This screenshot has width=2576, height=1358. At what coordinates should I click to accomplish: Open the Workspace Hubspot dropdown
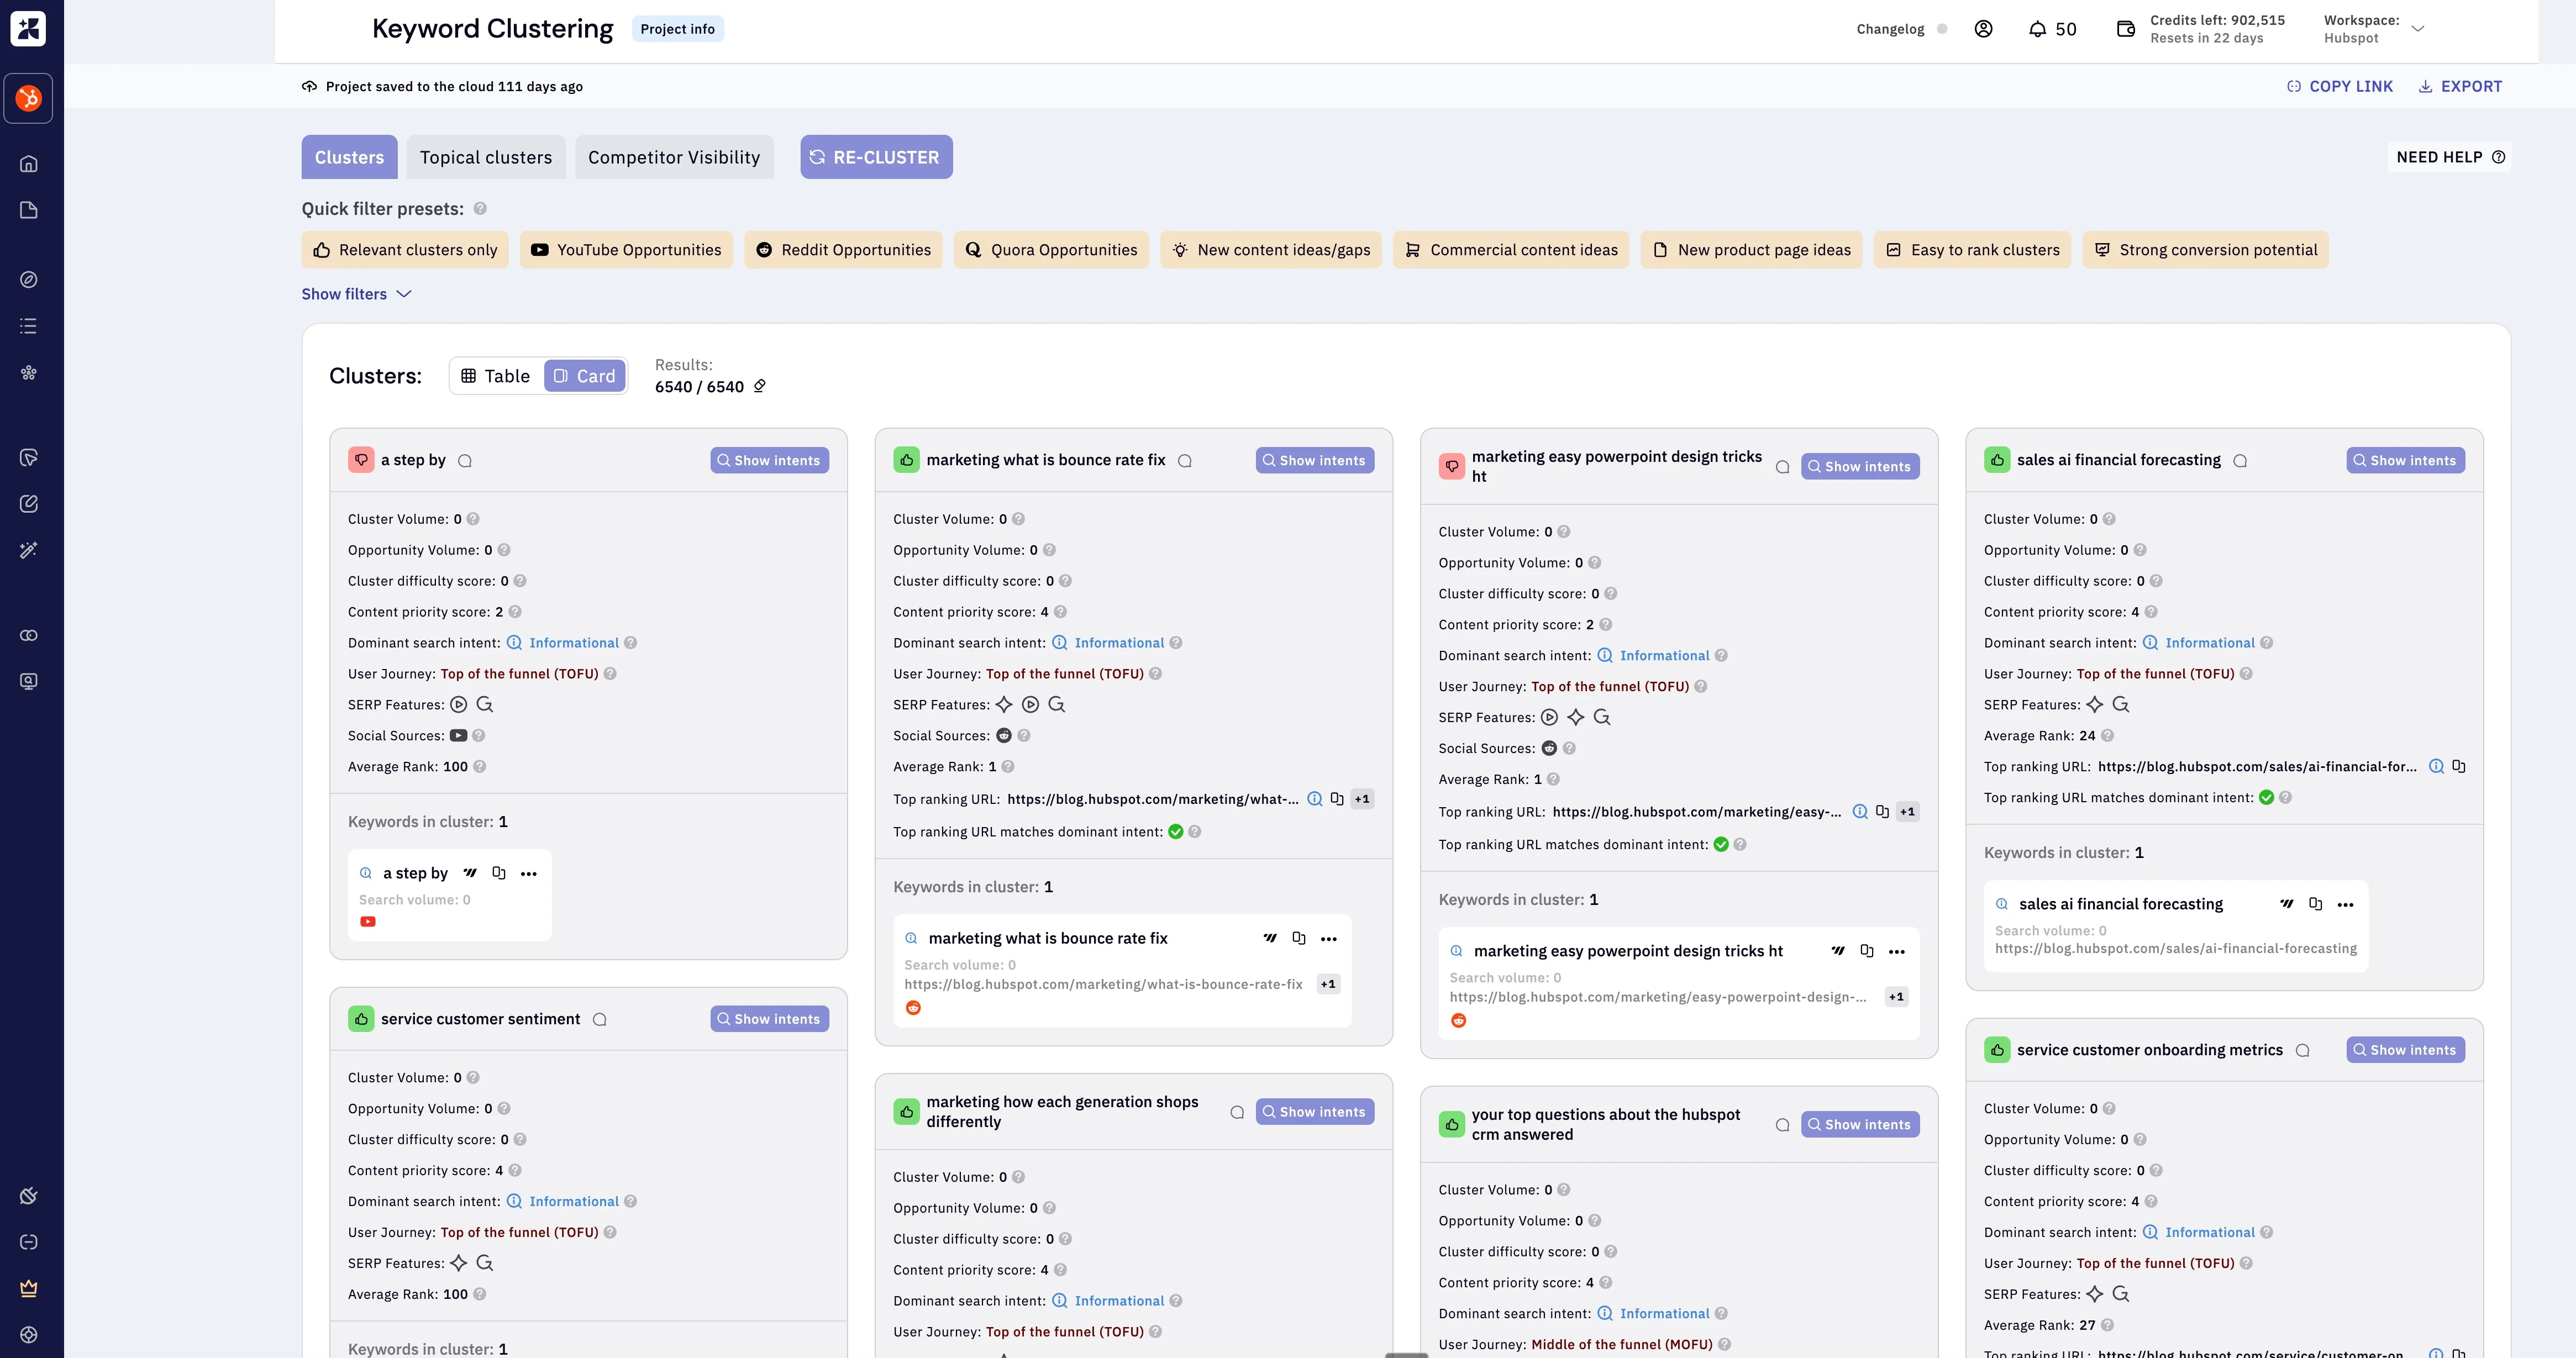[2417, 29]
